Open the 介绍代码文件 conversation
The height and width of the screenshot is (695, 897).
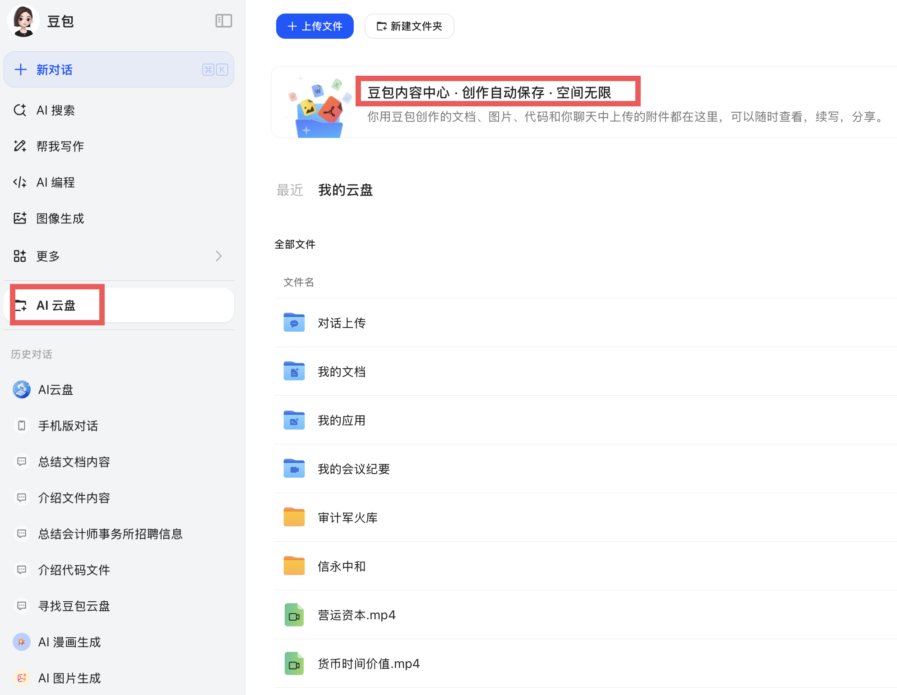pos(119,570)
